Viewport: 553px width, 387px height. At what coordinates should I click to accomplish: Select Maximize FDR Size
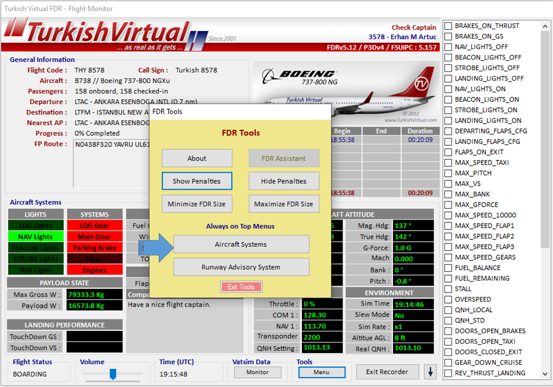click(284, 204)
